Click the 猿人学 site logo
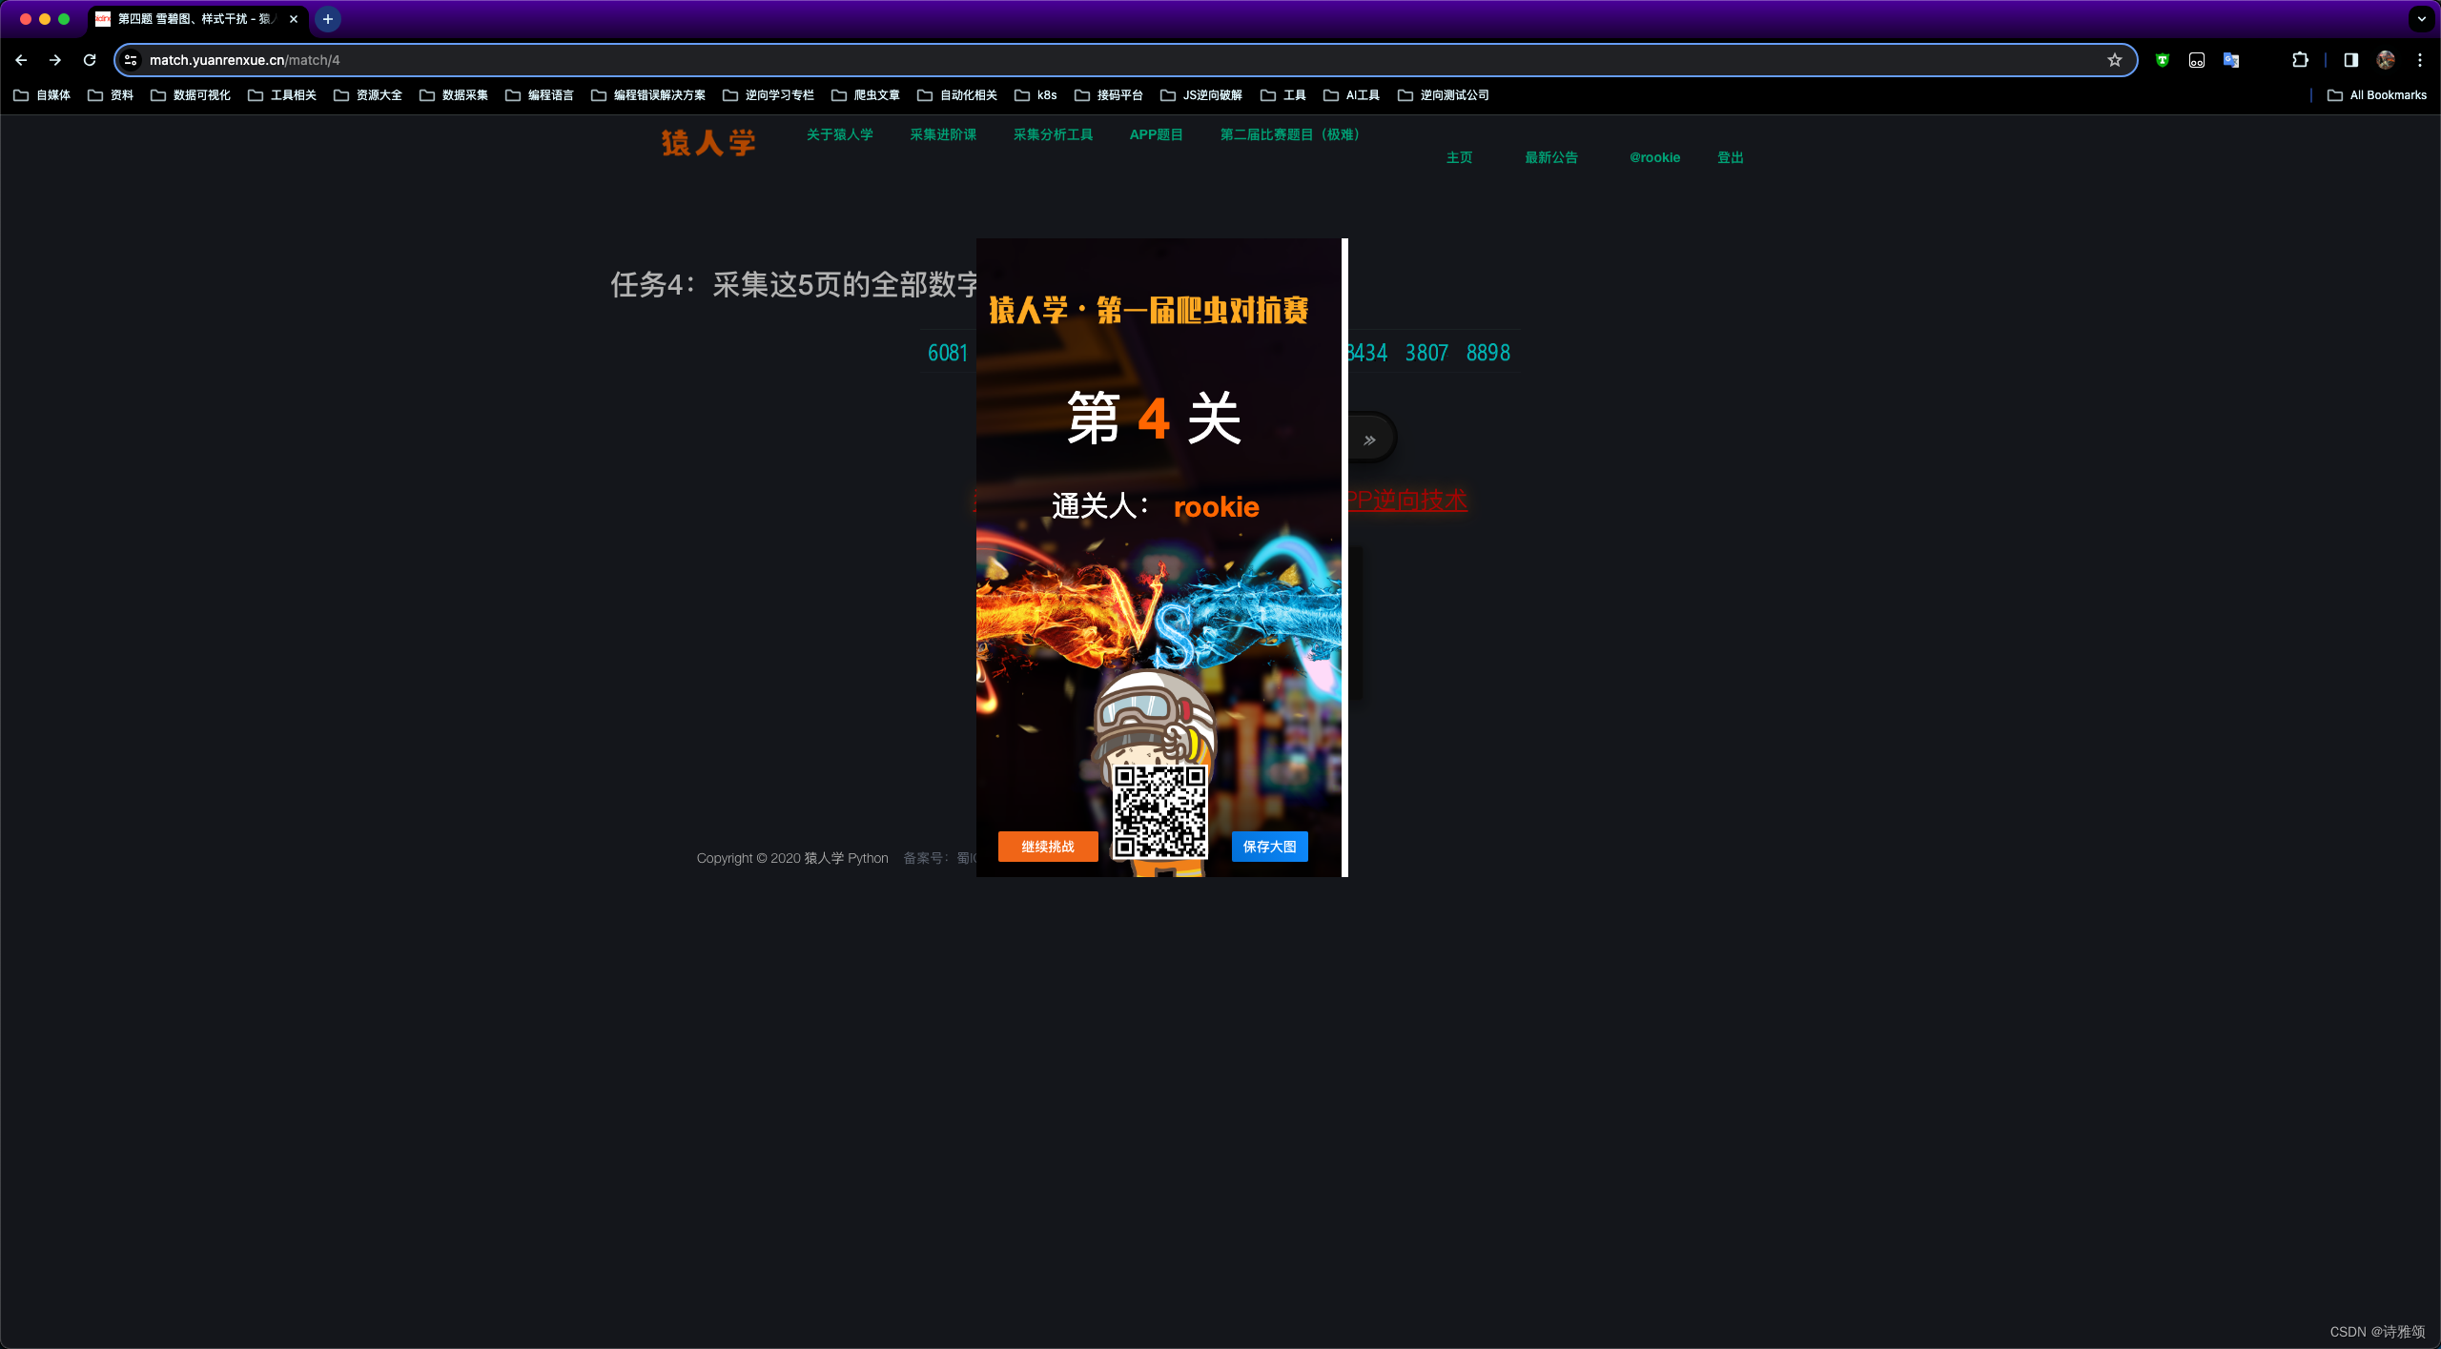This screenshot has width=2441, height=1349. pyautogui.click(x=708, y=143)
